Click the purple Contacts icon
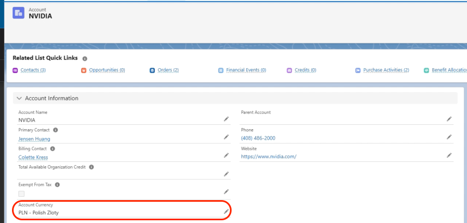Screen dimensions: 467x223 click(x=15, y=70)
